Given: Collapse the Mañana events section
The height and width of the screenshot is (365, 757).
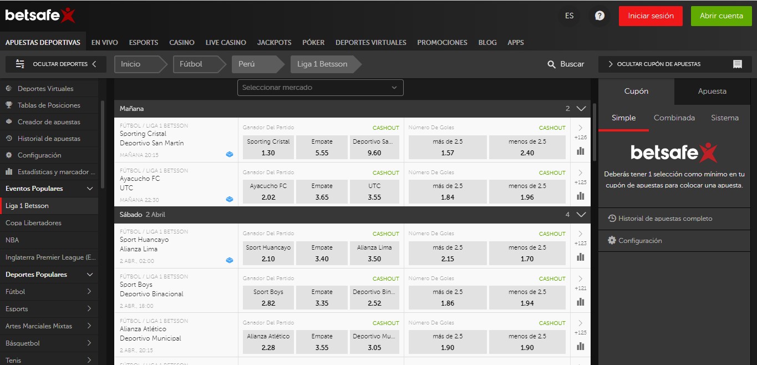Looking at the screenshot, I should [581, 109].
